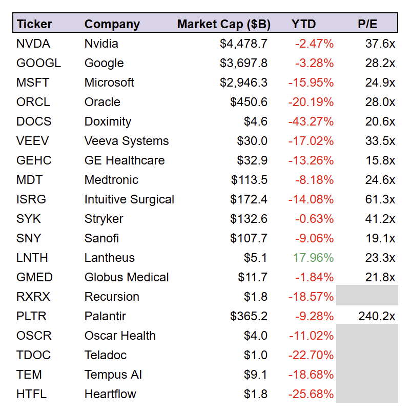Screen dimensions: 412x413
Task: Select the Veeva Systems company cell
Action: (127, 141)
